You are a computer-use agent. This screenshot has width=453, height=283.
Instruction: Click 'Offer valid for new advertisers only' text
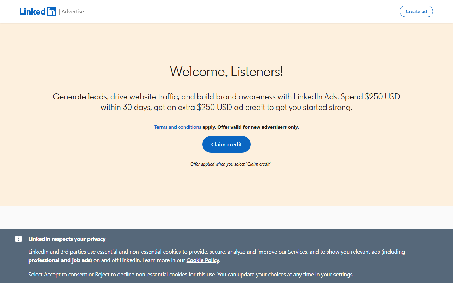(x=258, y=127)
